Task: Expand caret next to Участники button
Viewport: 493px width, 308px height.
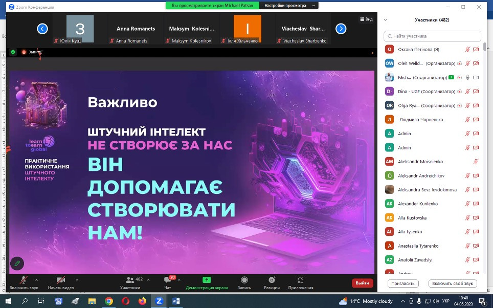Action: click(148, 280)
